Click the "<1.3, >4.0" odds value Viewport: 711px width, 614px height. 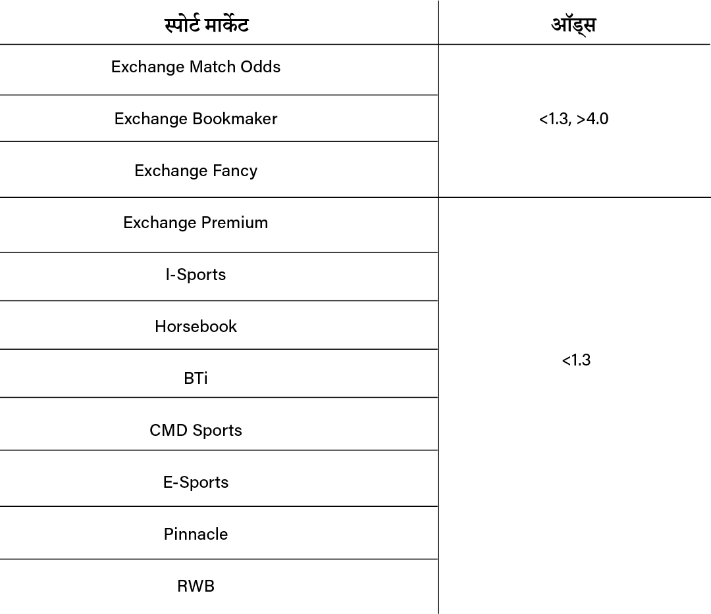point(573,120)
